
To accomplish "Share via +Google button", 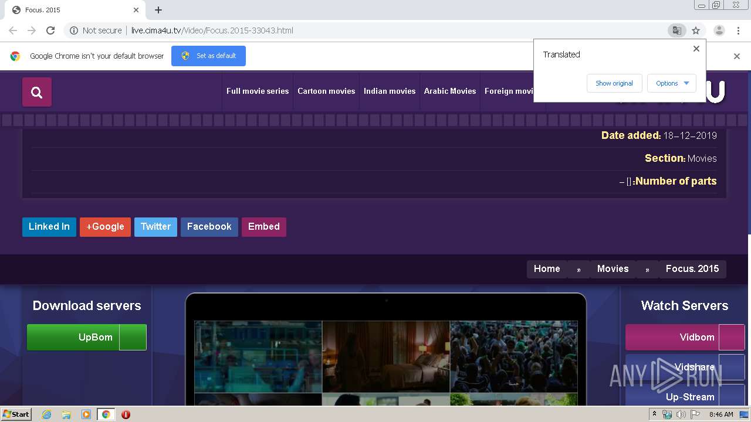I will pyautogui.click(x=105, y=227).
